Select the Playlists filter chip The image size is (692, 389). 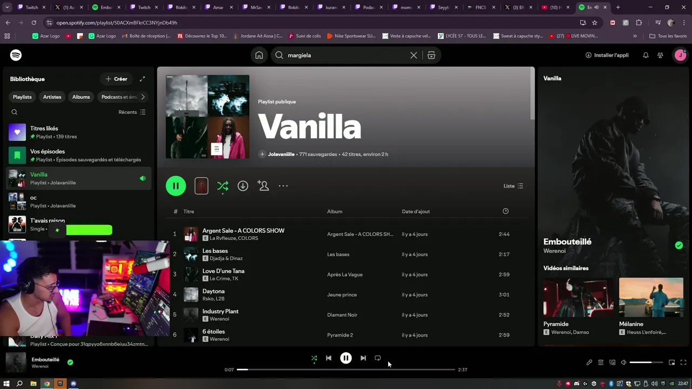tap(22, 97)
